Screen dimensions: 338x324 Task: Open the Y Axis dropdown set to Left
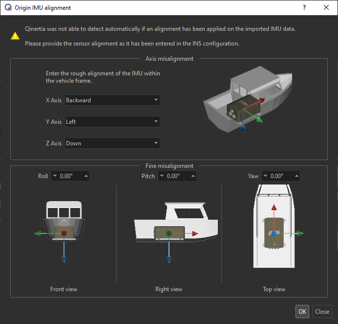coord(112,122)
